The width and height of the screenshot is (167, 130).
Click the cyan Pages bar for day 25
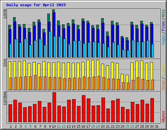click(128, 54)
